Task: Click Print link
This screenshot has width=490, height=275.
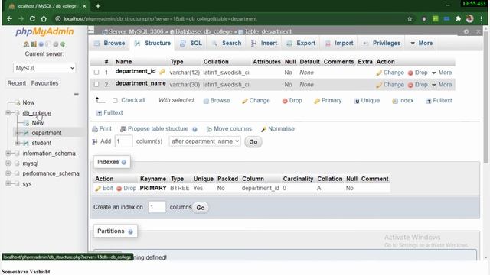Action: (102, 129)
